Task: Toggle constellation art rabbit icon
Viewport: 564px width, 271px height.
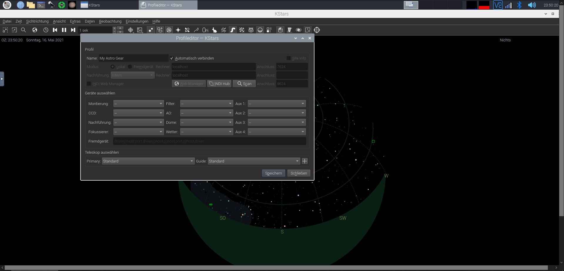Action: pyautogui.click(x=215, y=30)
